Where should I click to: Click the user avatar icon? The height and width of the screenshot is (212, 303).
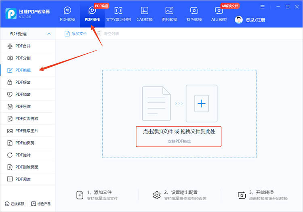239,20
